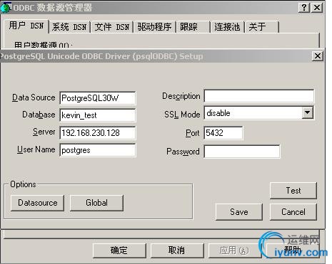Switch to the 系统 DSN tab
Viewport: 332px width, 264px height.
coord(69,27)
